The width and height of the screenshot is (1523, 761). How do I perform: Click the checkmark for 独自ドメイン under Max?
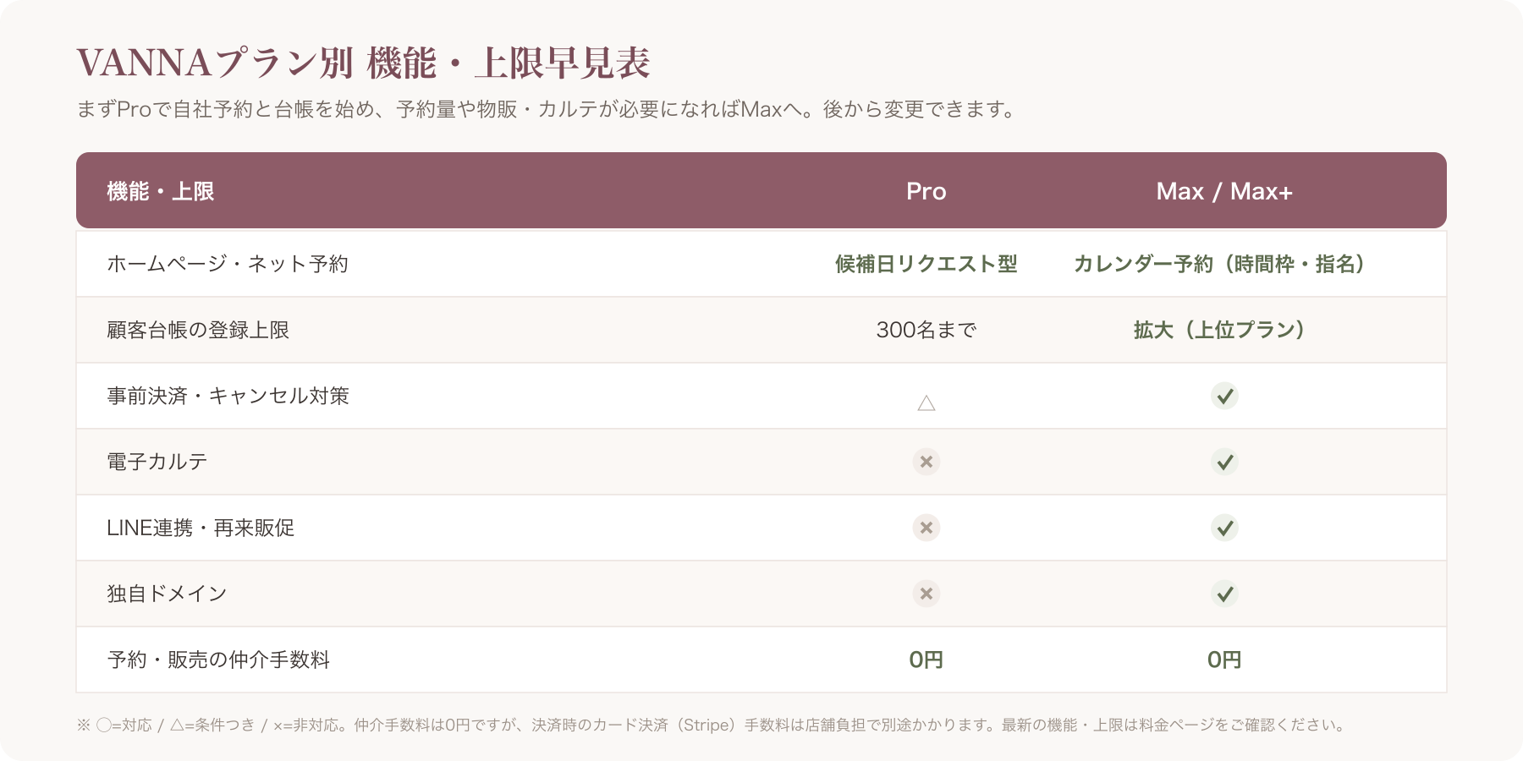1224,594
